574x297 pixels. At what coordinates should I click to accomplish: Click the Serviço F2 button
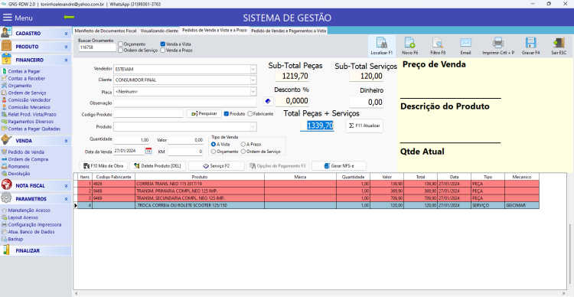point(217,166)
